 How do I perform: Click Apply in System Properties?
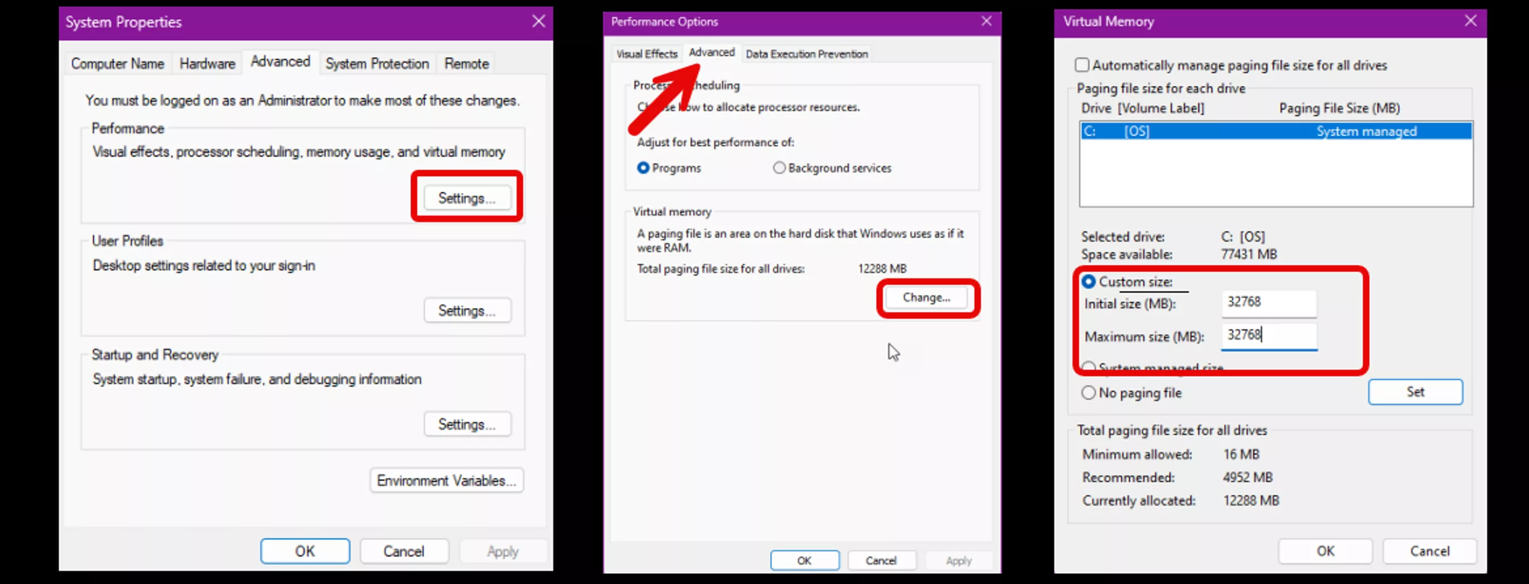(x=503, y=551)
